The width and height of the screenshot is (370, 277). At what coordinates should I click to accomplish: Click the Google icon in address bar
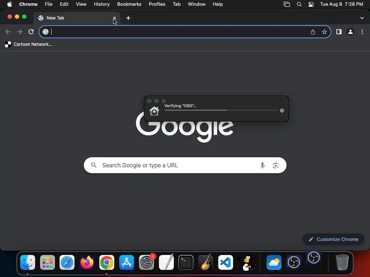(46, 32)
